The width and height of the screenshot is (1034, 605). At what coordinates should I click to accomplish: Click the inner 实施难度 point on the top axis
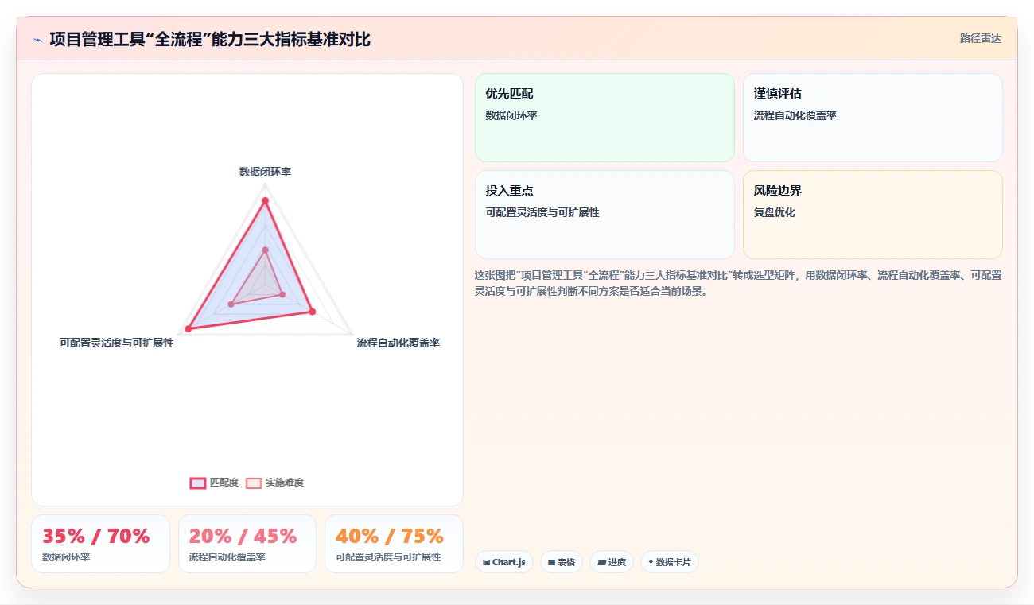pyautogui.click(x=265, y=250)
